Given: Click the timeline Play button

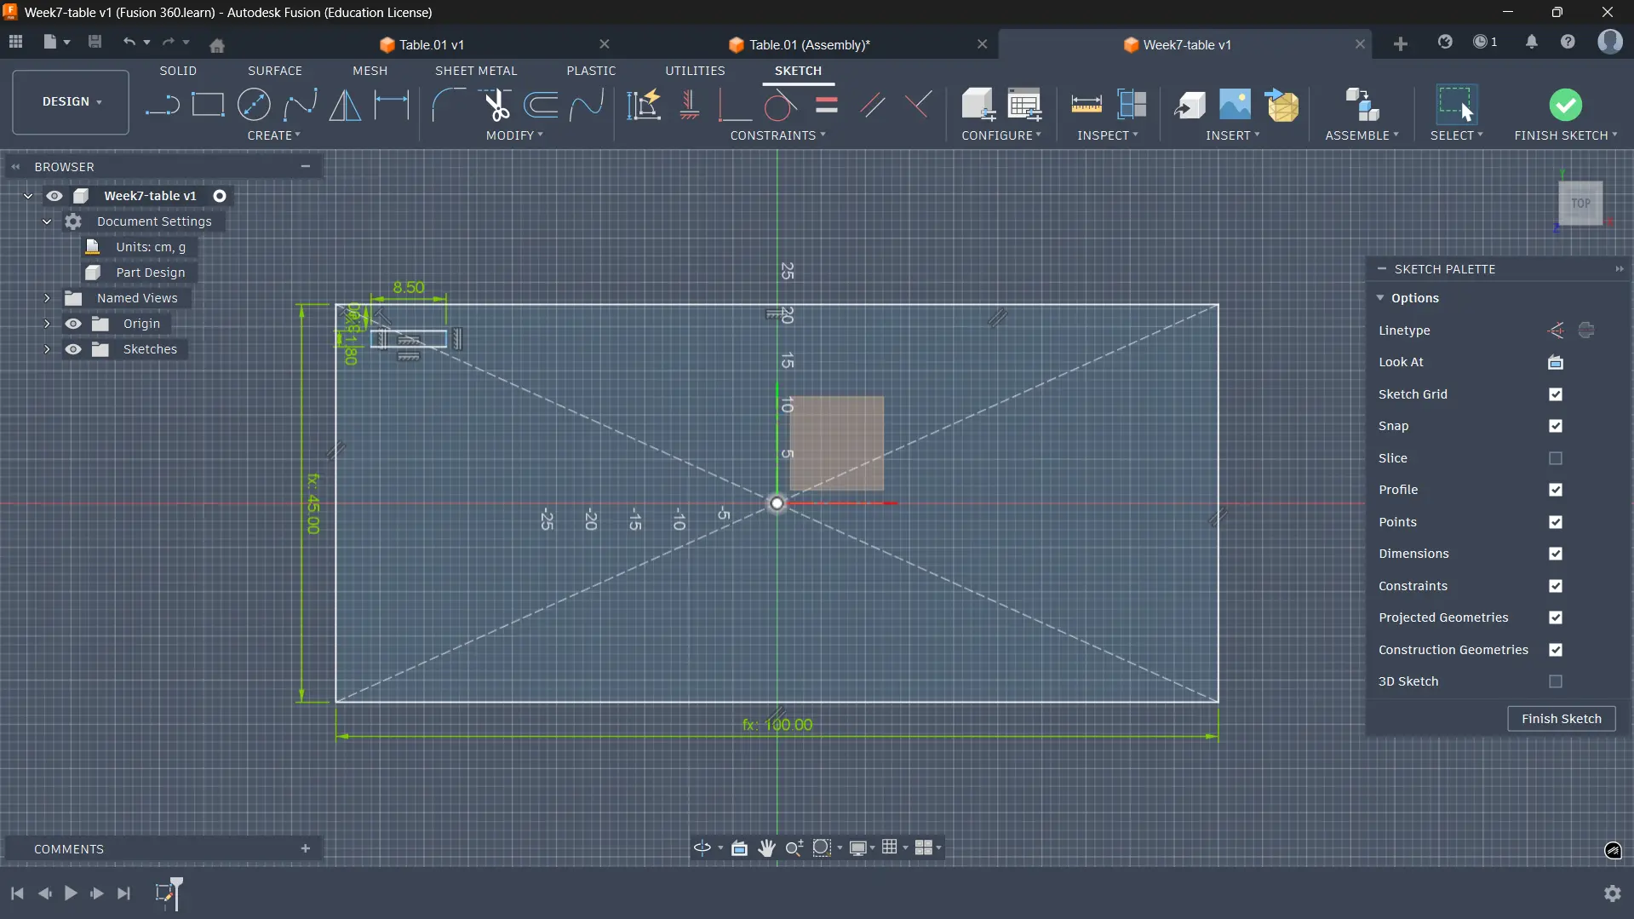Looking at the screenshot, I should pos(71,893).
